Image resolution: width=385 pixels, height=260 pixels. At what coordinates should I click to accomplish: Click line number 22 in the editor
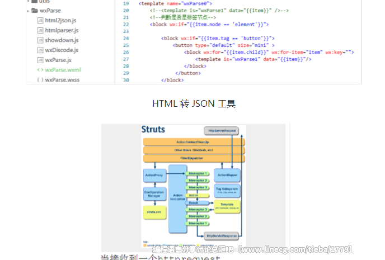(x=126, y=25)
